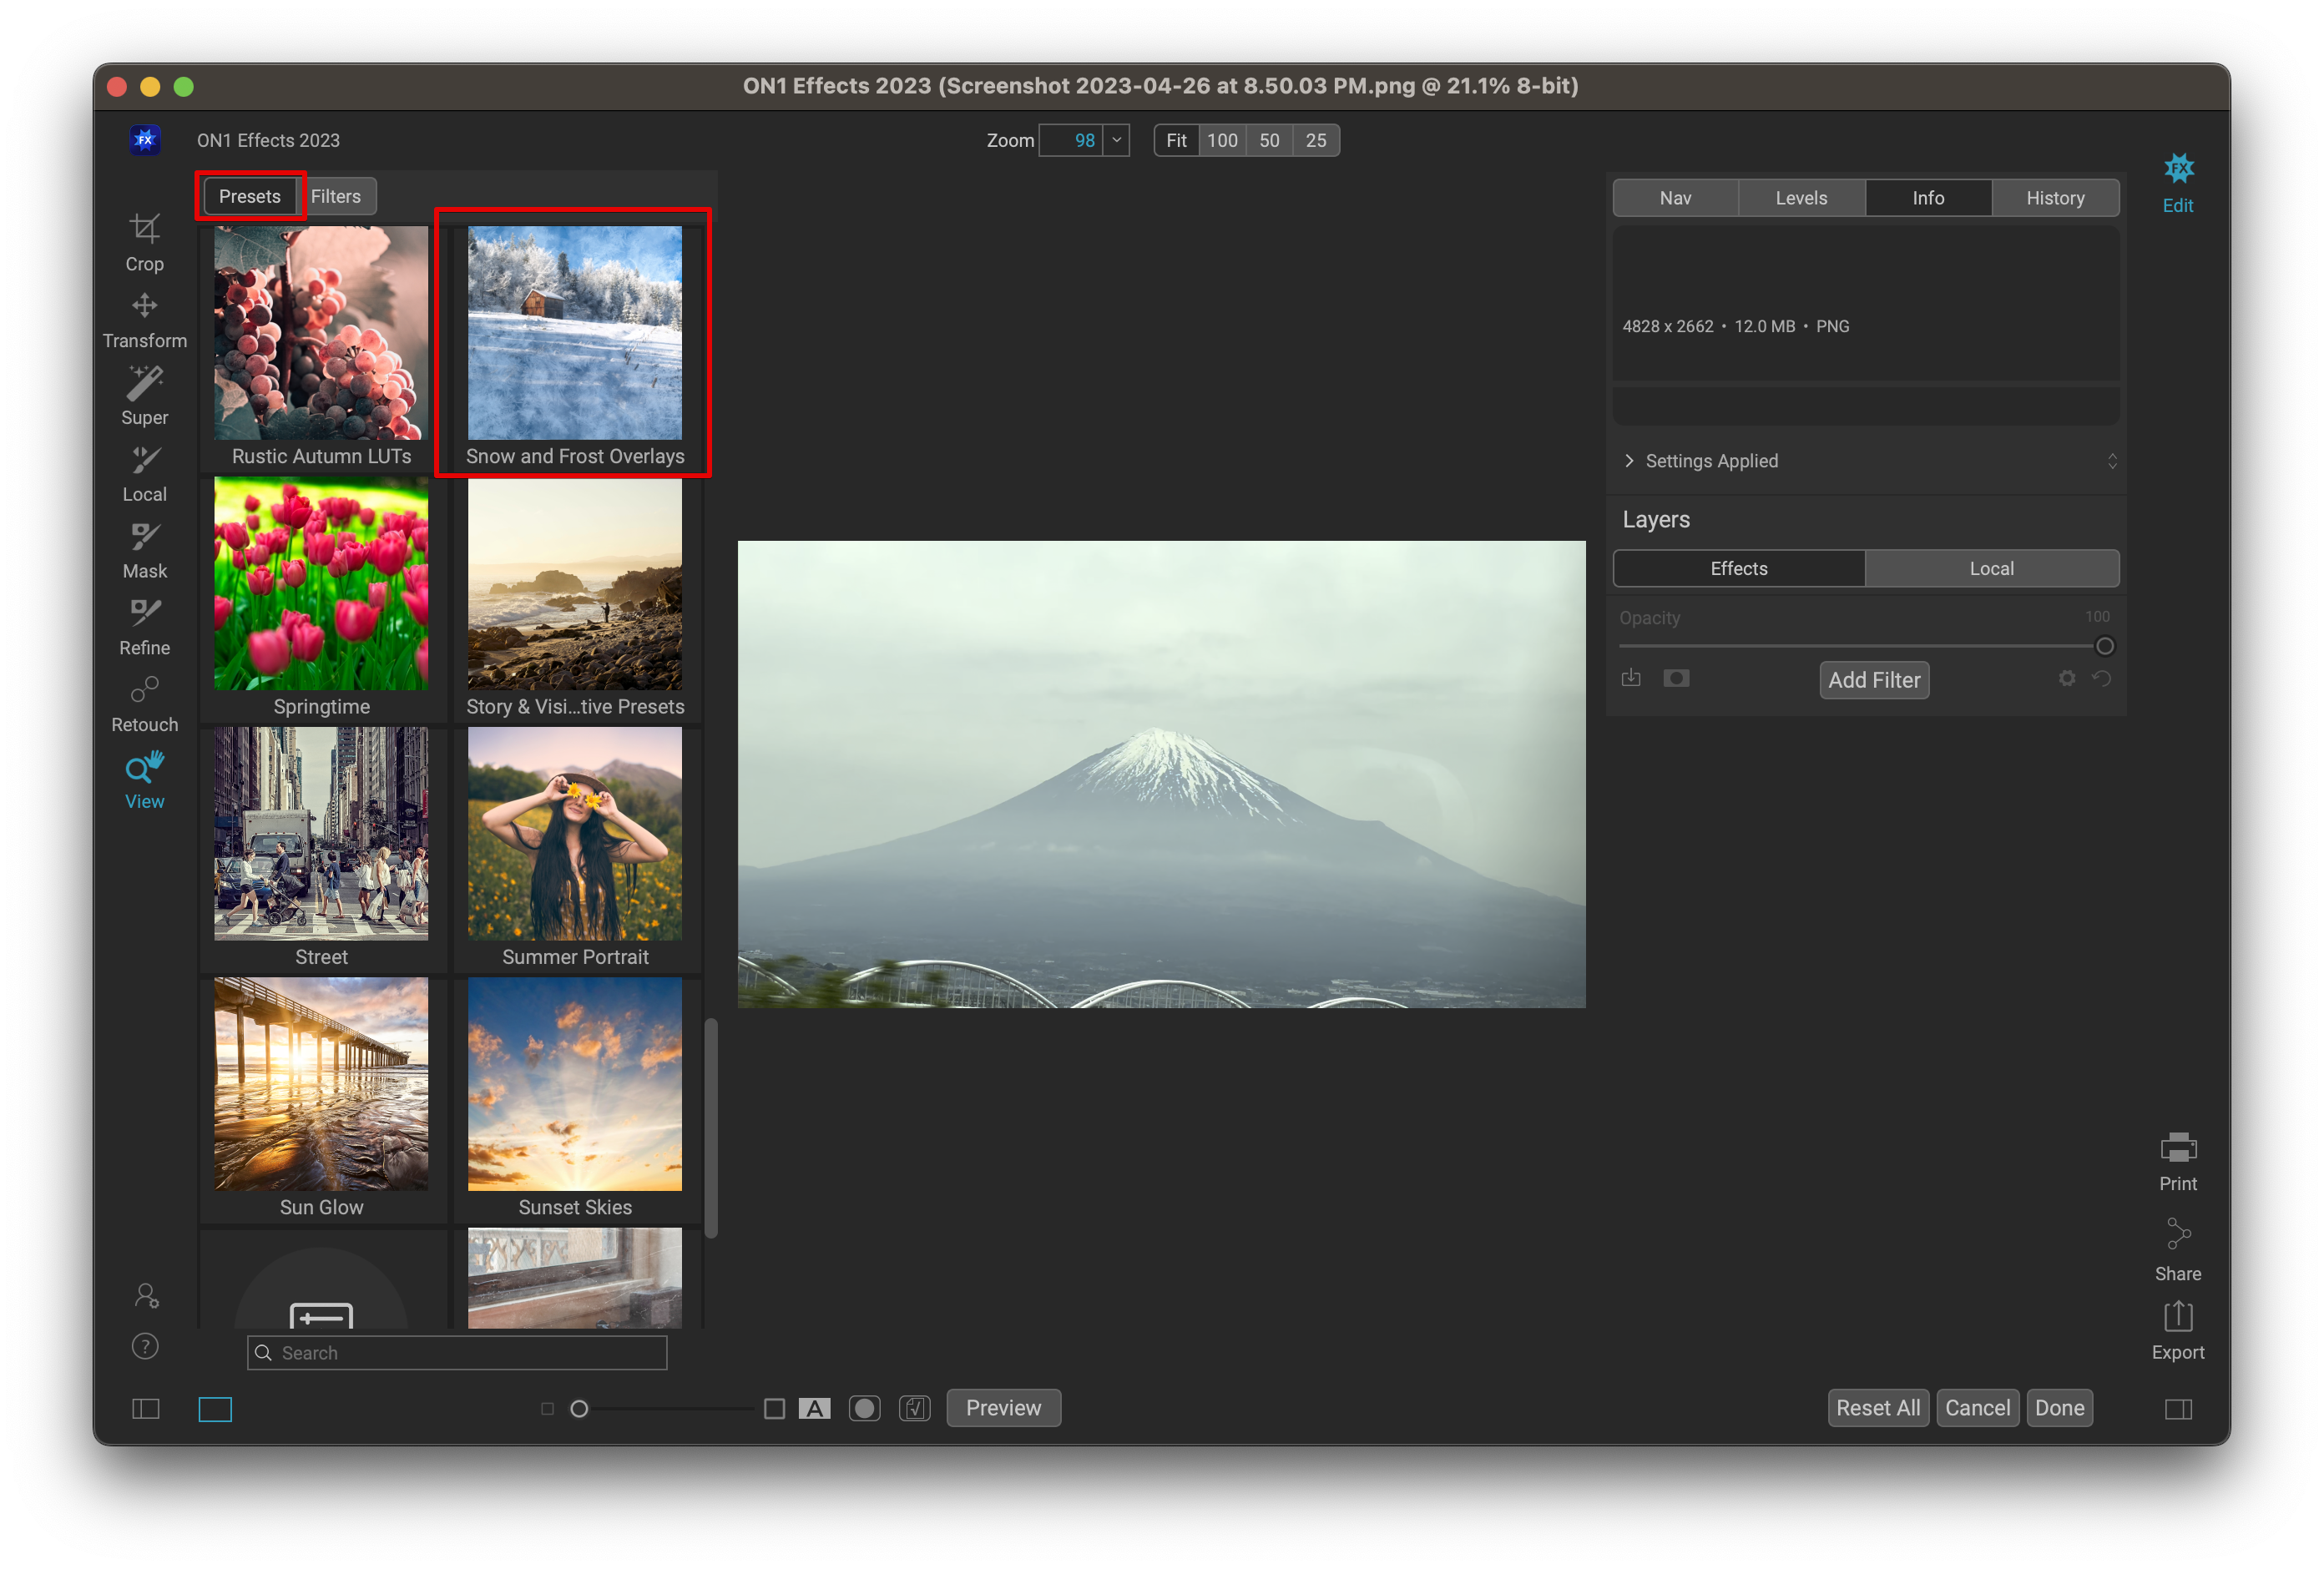Toggle the mask overlay circle icon

pos(864,1409)
